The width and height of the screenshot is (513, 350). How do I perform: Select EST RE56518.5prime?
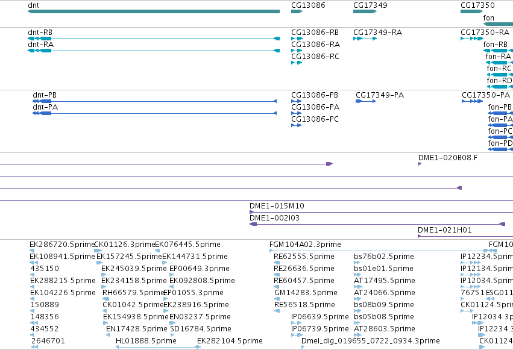[277, 311]
